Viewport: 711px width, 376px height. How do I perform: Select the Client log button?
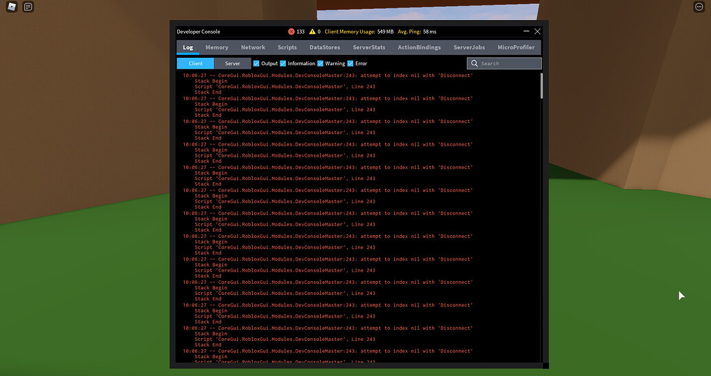point(195,63)
